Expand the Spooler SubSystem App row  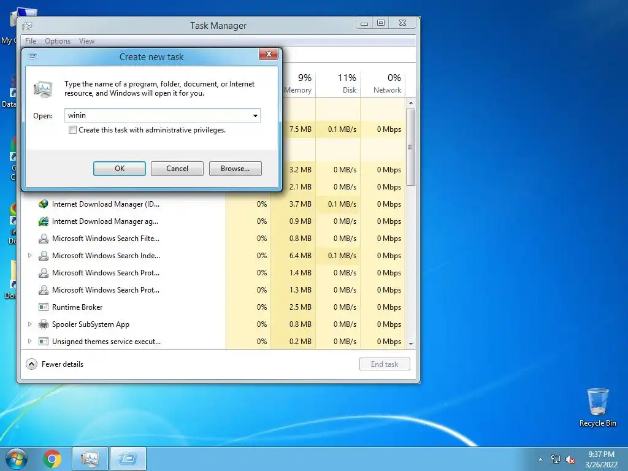pos(29,324)
